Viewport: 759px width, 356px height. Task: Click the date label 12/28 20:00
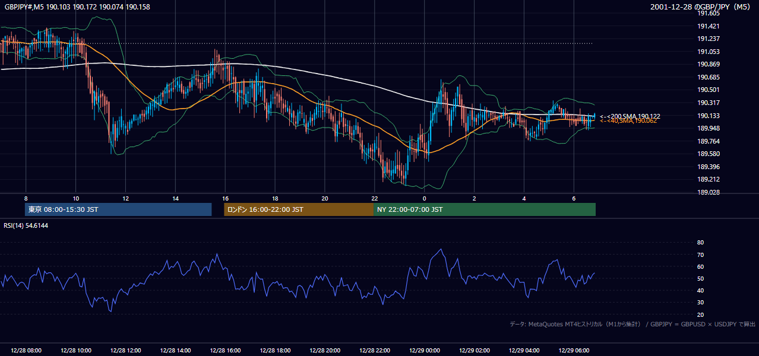pyautogui.click(x=325, y=351)
